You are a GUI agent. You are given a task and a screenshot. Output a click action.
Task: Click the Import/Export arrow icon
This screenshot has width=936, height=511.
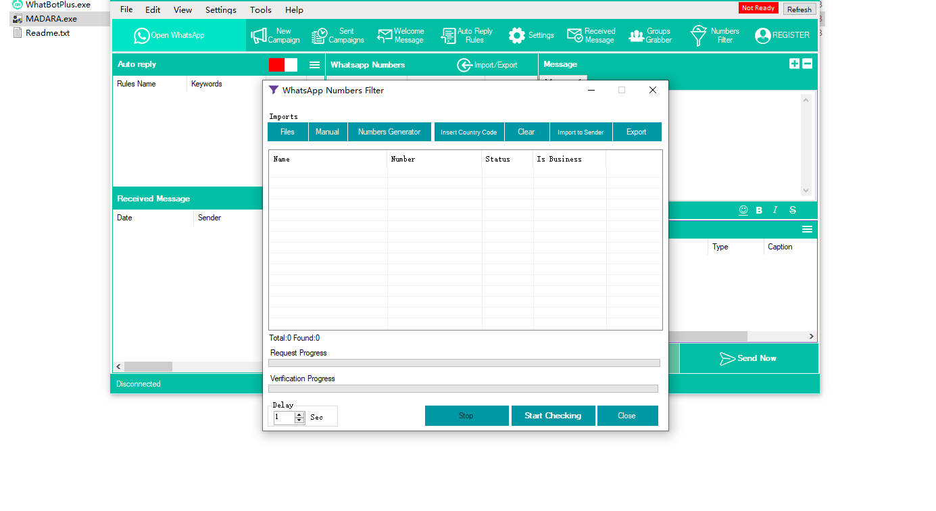click(x=464, y=65)
